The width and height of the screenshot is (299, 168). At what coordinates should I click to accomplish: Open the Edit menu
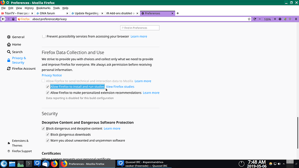11,8
